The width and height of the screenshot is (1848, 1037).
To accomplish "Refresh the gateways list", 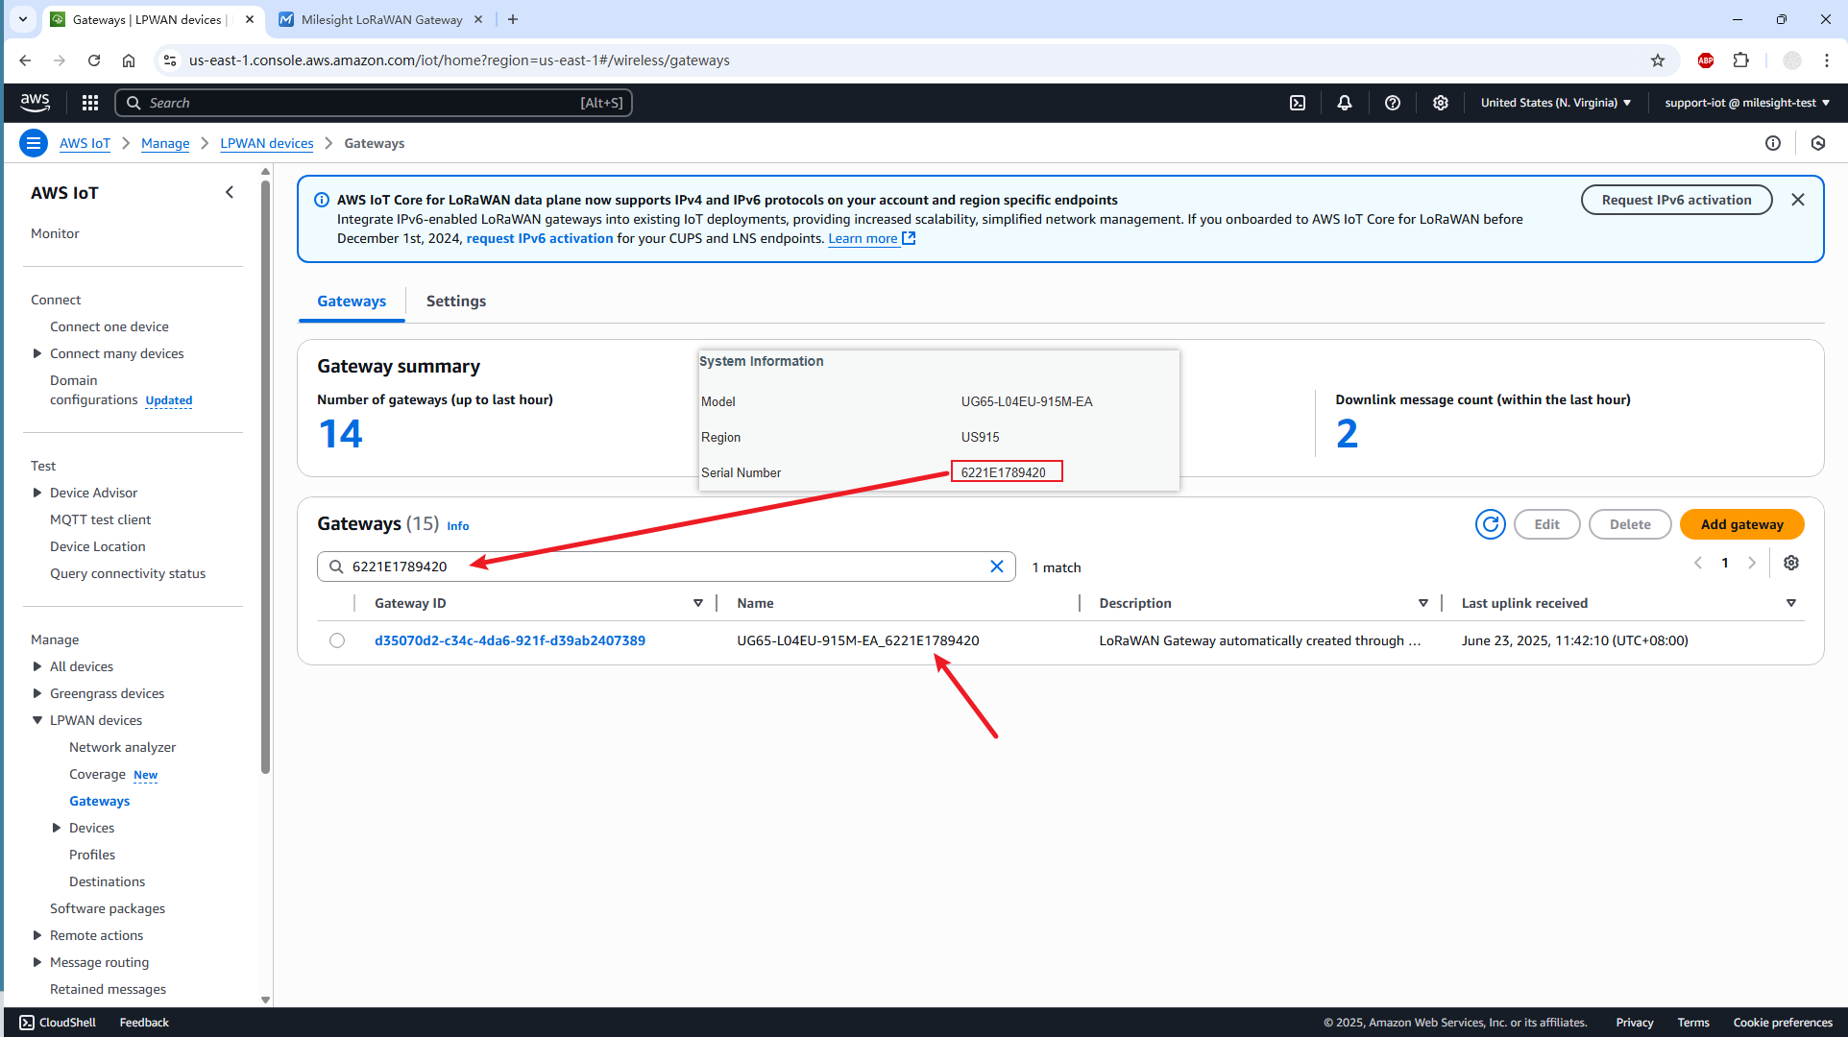I will 1490,524.
